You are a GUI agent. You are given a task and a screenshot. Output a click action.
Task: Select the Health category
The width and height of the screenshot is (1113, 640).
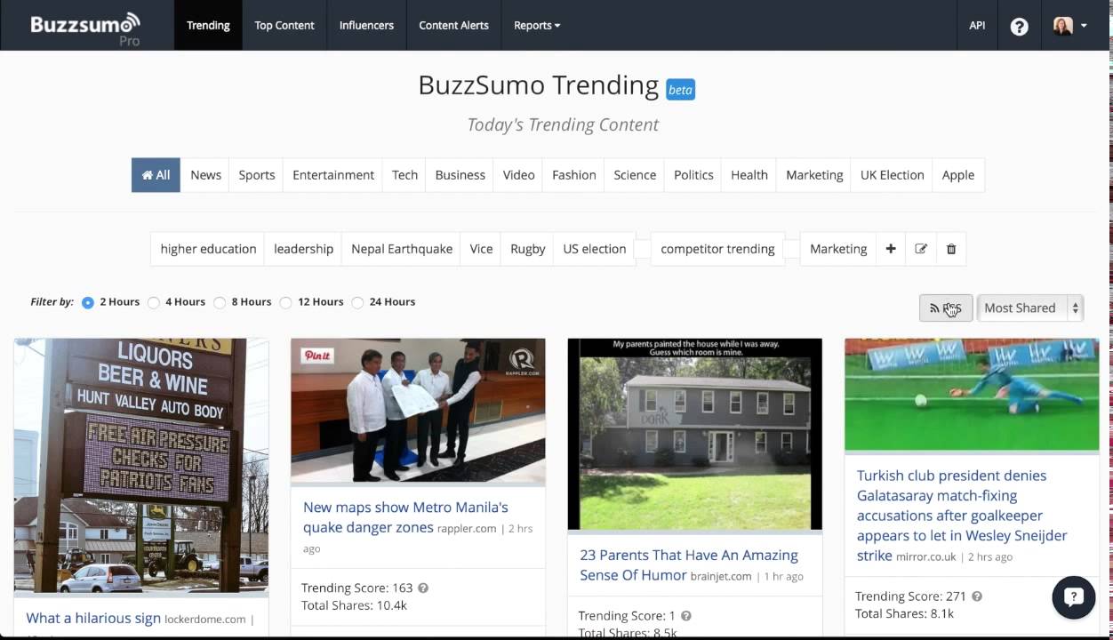[x=749, y=175]
